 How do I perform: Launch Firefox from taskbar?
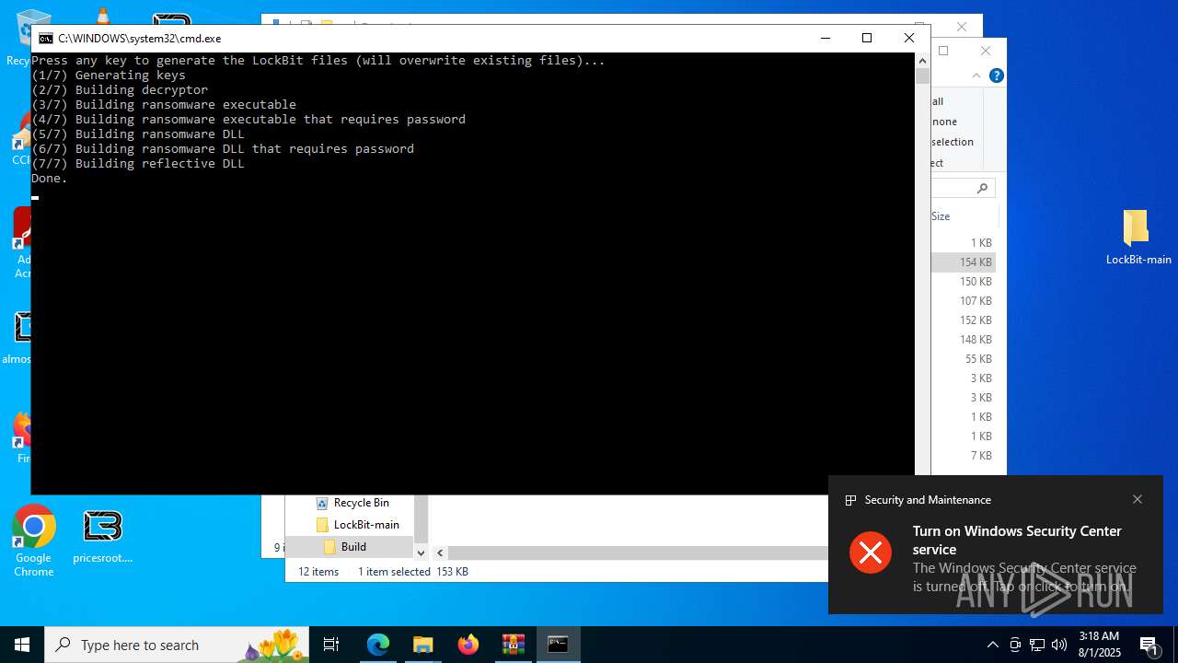[468, 645]
